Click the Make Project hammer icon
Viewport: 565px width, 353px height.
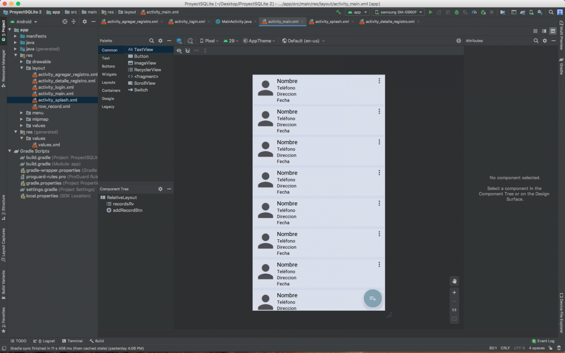coord(338,12)
